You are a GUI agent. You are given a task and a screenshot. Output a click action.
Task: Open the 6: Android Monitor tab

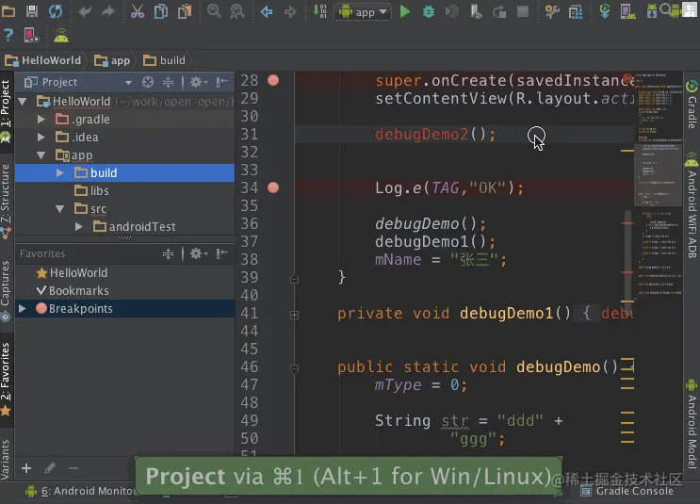[x=79, y=492]
